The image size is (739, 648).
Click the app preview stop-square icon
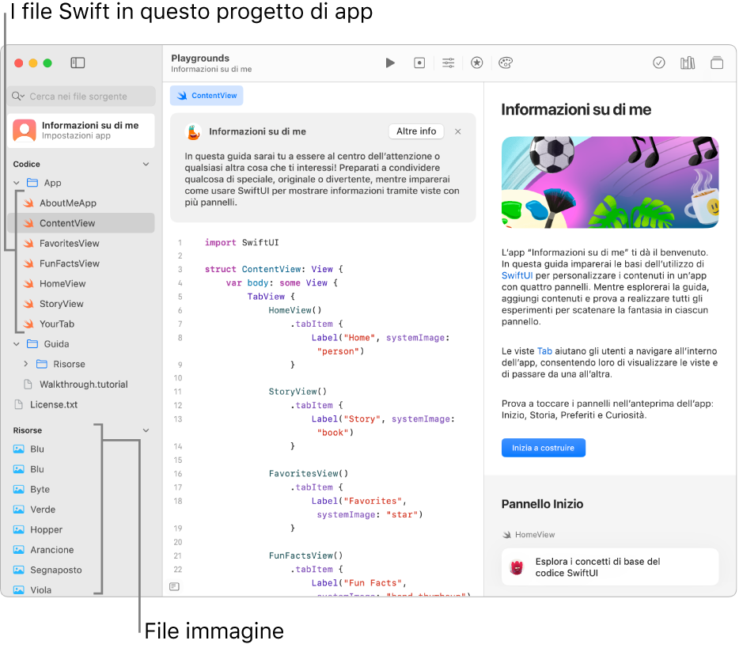(419, 63)
